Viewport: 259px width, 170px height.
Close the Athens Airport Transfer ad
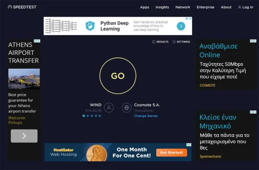point(38,41)
